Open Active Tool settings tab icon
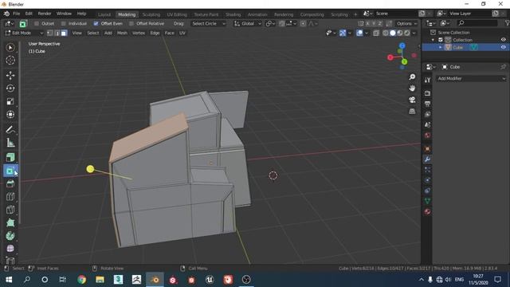Viewport: 510px width, 287px height. 427,80
